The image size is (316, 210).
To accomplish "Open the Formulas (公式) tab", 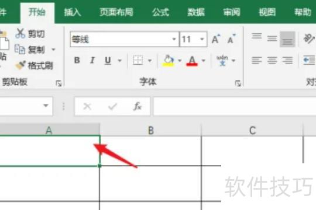I will (160, 12).
